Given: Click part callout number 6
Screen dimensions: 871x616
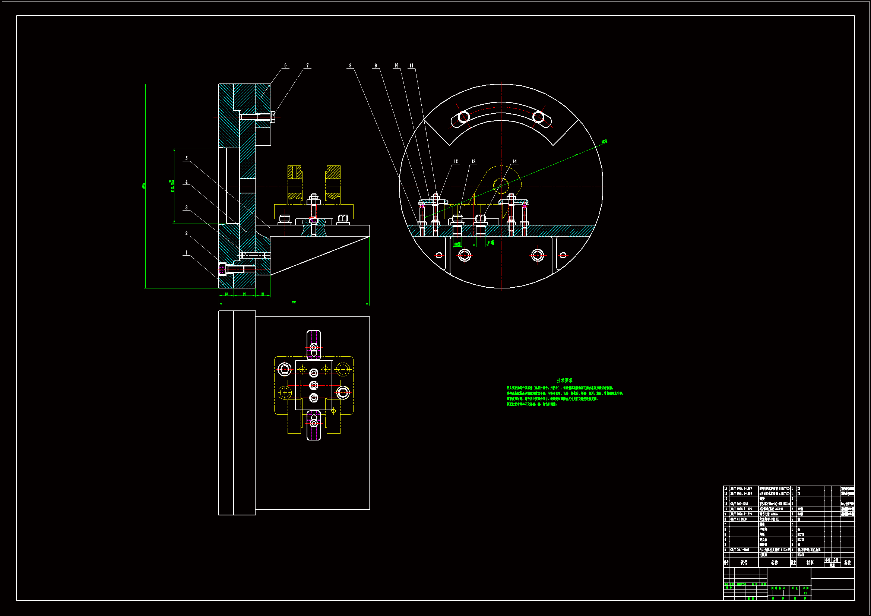Looking at the screenshot, I should (x=285, y=66).
